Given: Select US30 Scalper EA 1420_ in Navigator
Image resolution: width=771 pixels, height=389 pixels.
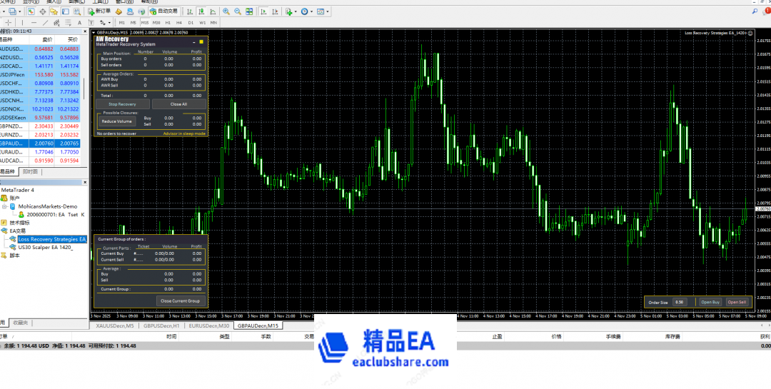Looking at the screenshot, I should (45, 248).
